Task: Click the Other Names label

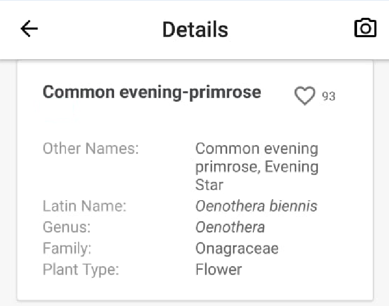Action: (x=91, y=149)
